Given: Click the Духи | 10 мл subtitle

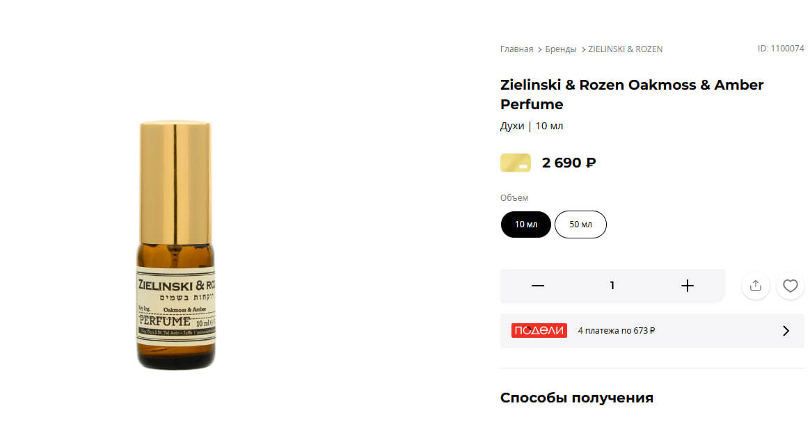Looking at the screenshot, I should 531,127.
